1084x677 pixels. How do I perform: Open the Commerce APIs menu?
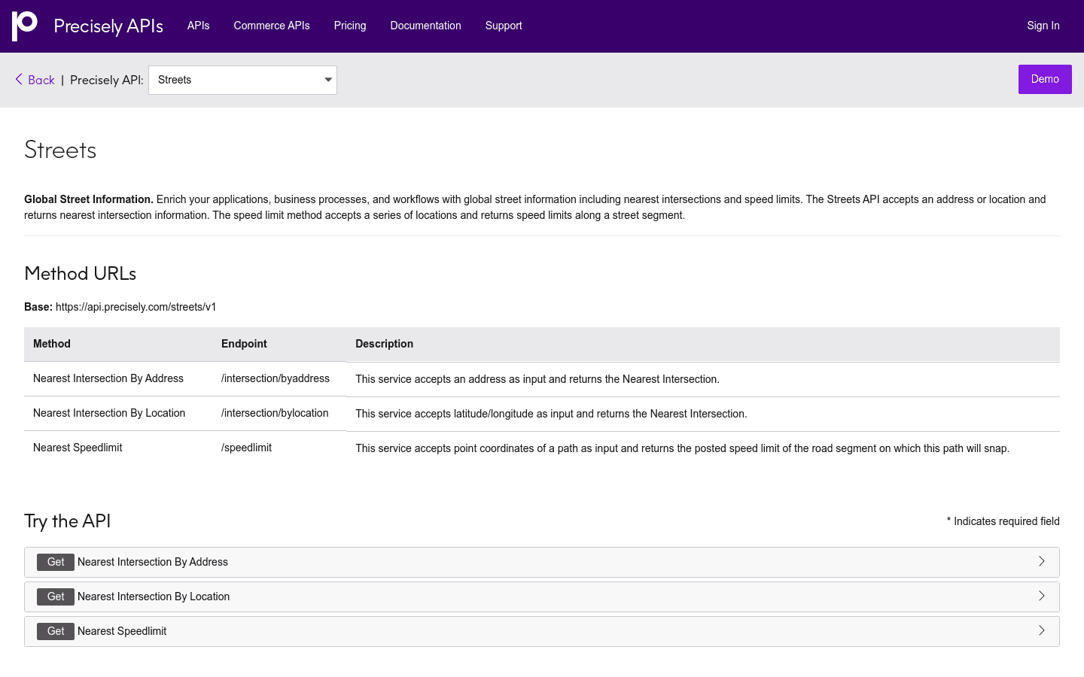pyautogui.click(x=272, y=26)
